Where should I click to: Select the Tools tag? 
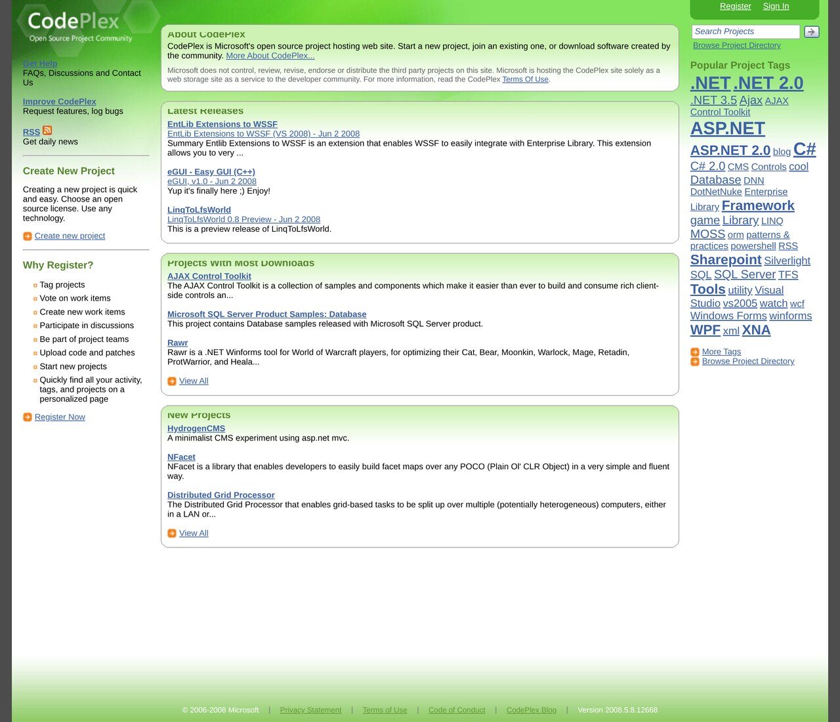pos(707,289)
